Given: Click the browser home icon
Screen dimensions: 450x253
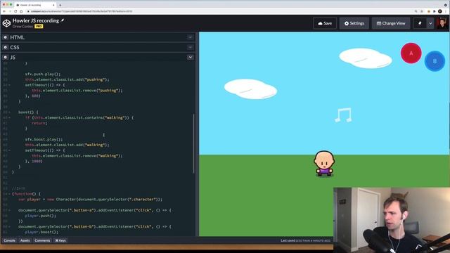Looking at the screenshot, I should tap(21, 11).
